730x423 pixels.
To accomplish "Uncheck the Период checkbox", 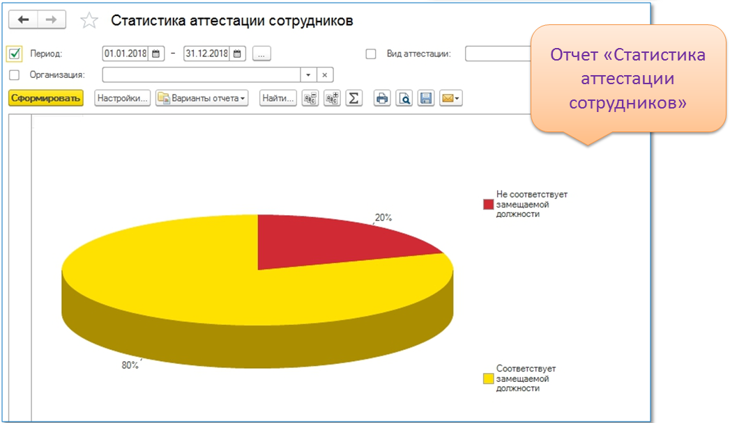I will (x=15, y=54).
